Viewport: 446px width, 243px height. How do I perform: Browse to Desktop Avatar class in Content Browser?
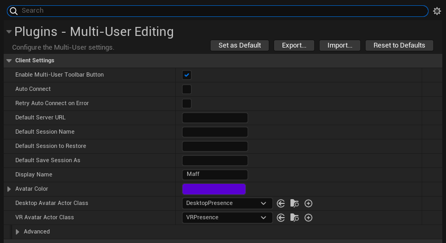click(x=295, y=203)
